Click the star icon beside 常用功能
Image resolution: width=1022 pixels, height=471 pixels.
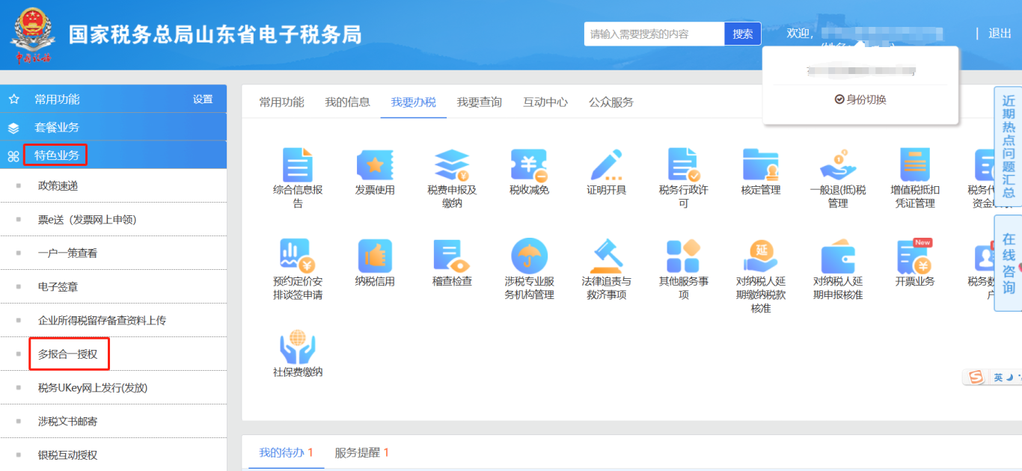pyautogui.click(x=13, y=99)
